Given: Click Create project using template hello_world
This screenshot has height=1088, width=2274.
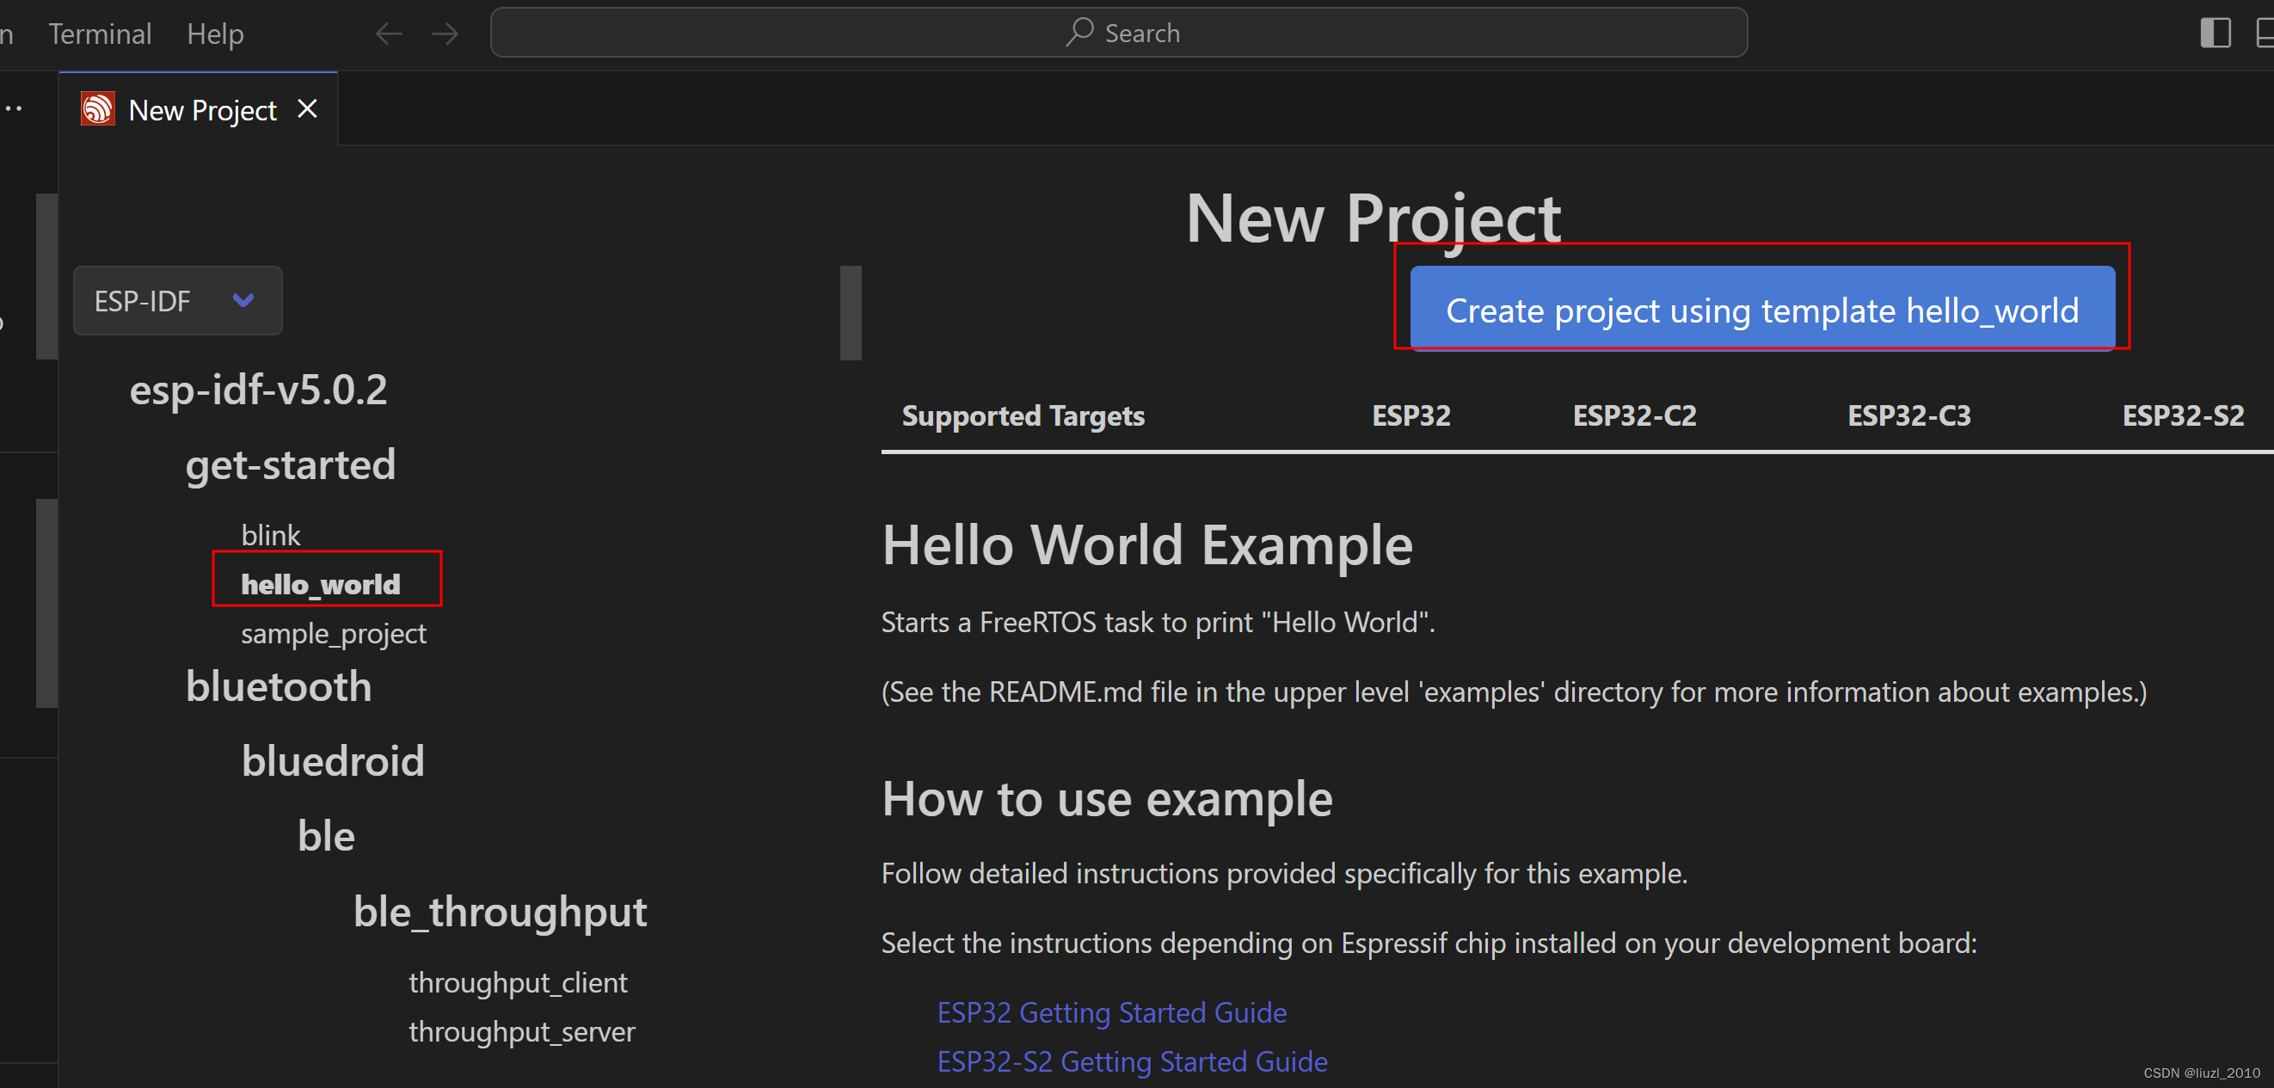Looking at the screenshot, I should coord(1761,310).
